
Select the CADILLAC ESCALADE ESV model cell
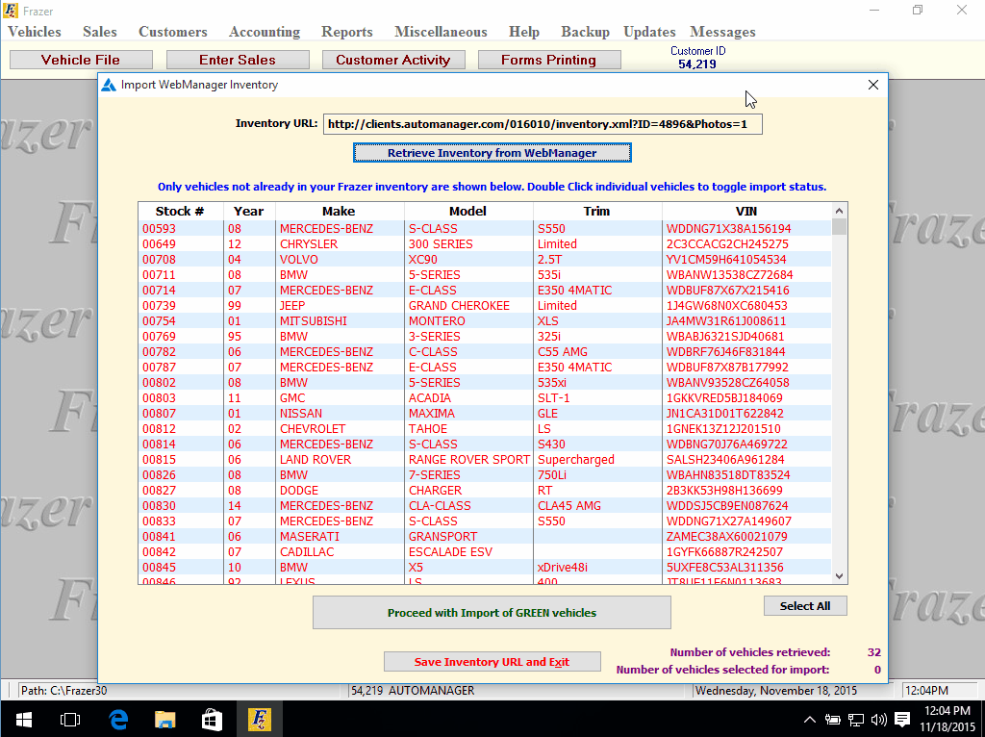468,552
